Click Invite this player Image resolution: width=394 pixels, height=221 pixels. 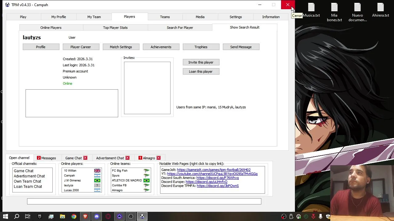(x=201, y=62)
